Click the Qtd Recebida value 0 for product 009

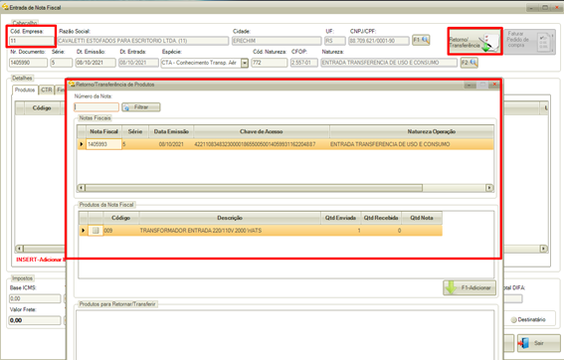(381, 231)
